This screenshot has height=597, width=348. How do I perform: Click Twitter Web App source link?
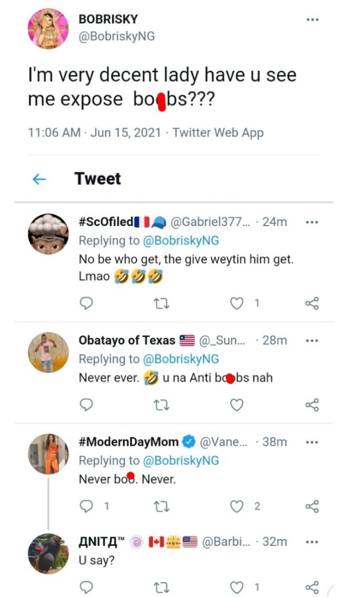coord(218,132)
